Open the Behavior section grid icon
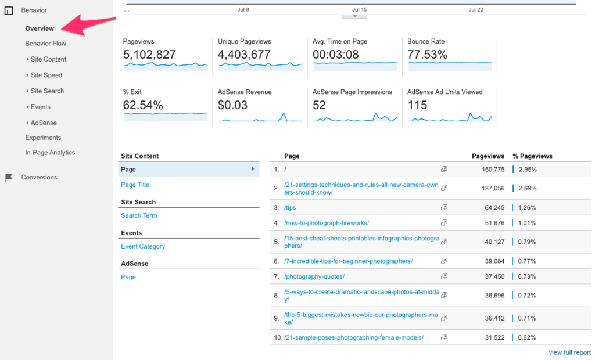Screen dimensions: 595x360 pos(8,9)
